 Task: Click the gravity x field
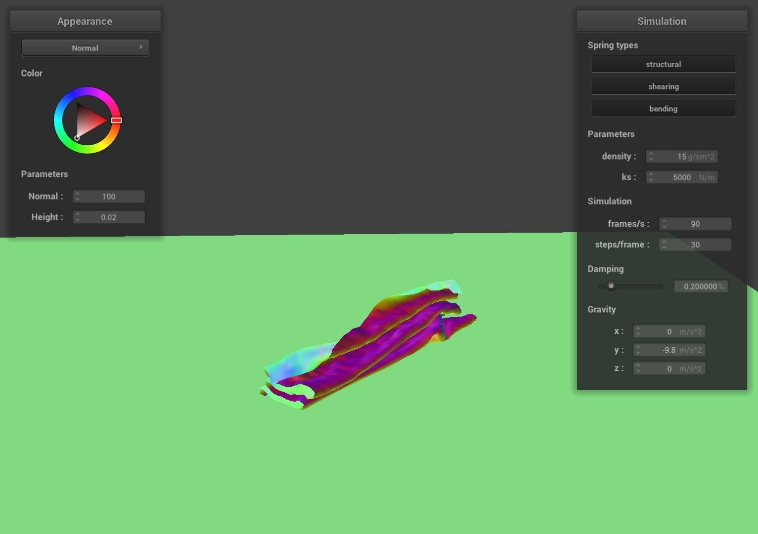tap(669, 331)
